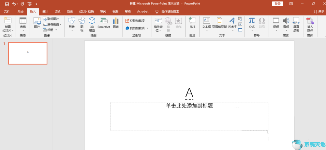Open the 屏幕截图 dropdown arrow
Image resolution: width=326 pixels, height=150 pixels.
click(x=61, y=24)
